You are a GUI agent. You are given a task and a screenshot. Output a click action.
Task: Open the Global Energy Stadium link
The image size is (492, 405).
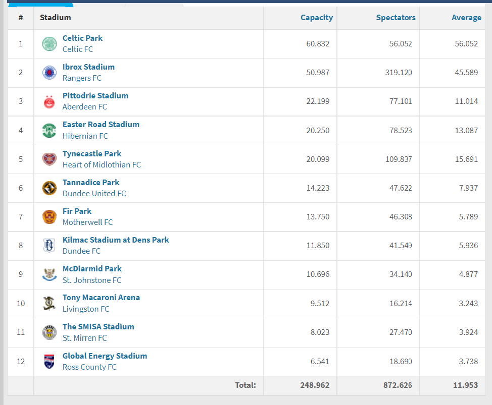click(x=105, y=356)
